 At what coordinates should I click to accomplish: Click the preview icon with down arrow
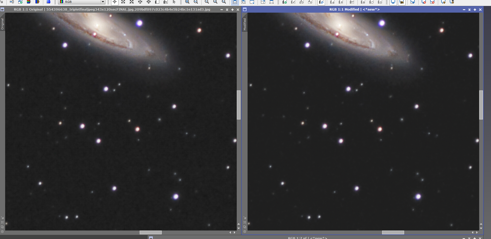[332, 2]
